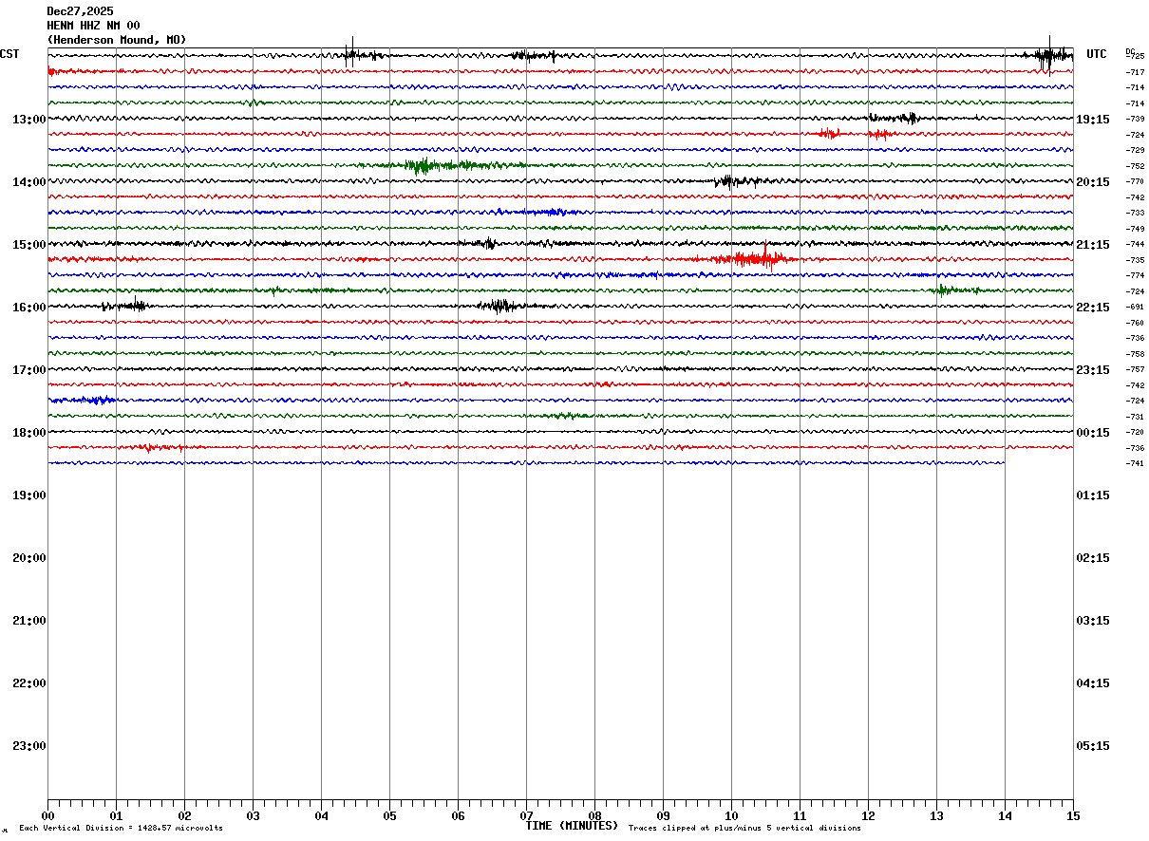Select the HENM HHZ NM 00 station header
Screen dimensions: 1149x841
point(93,26)
